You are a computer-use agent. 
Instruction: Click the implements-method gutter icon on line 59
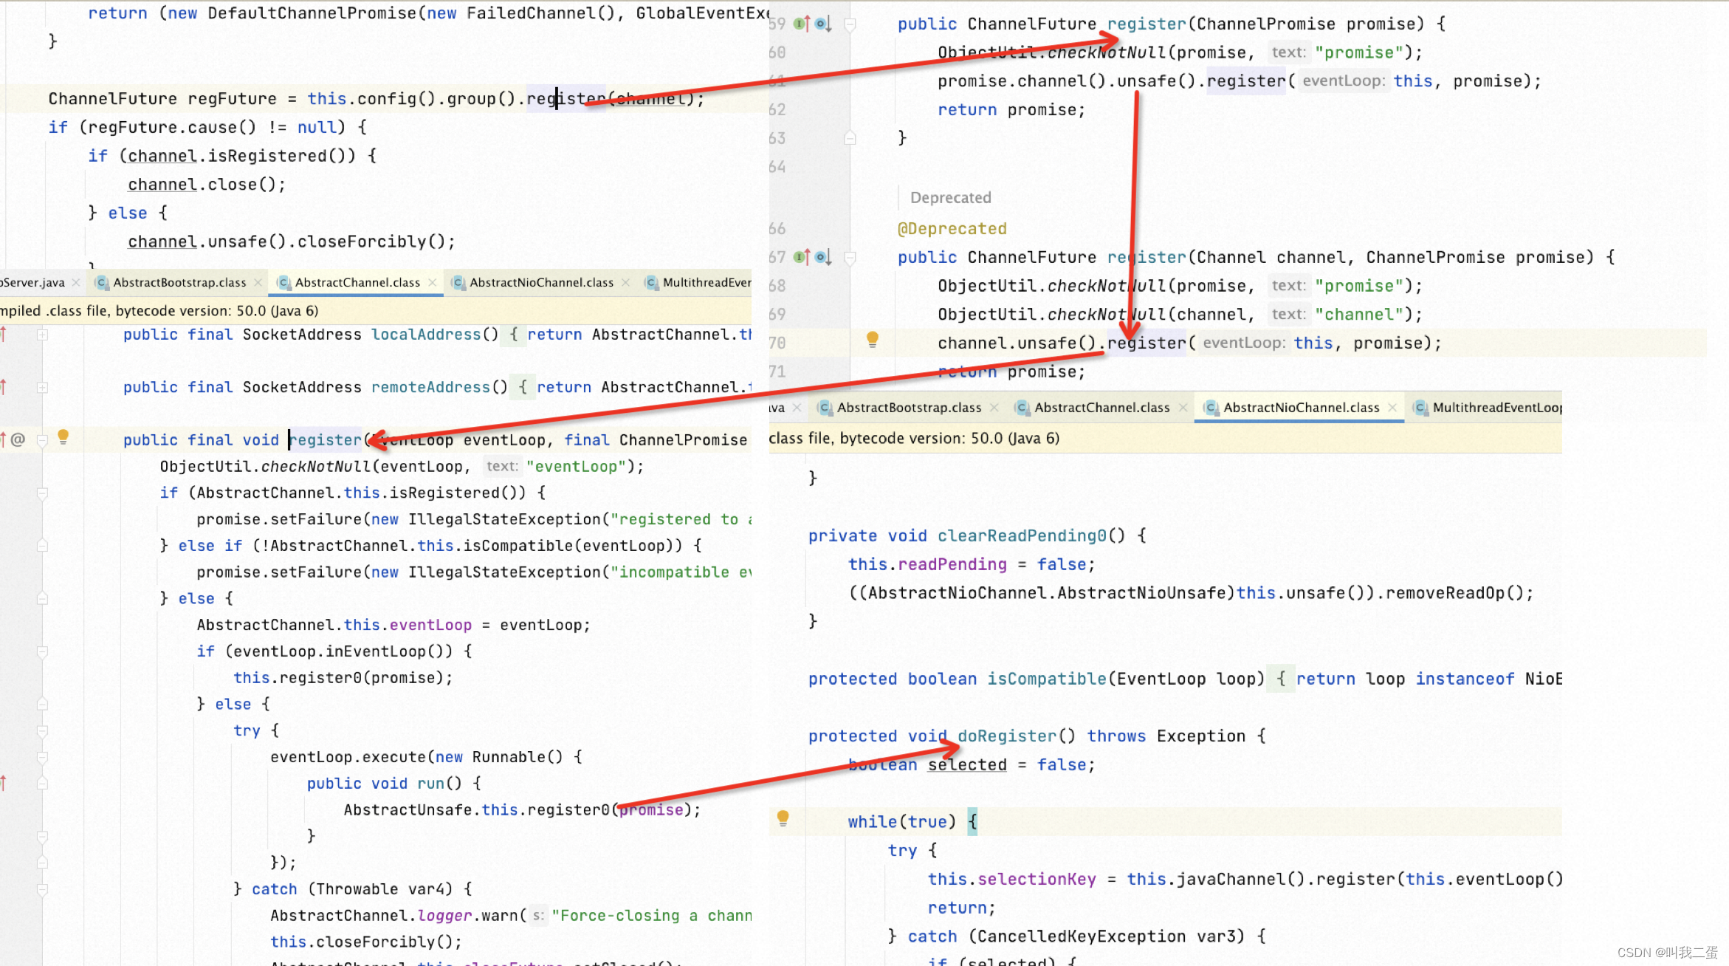(x=802, y=24)
